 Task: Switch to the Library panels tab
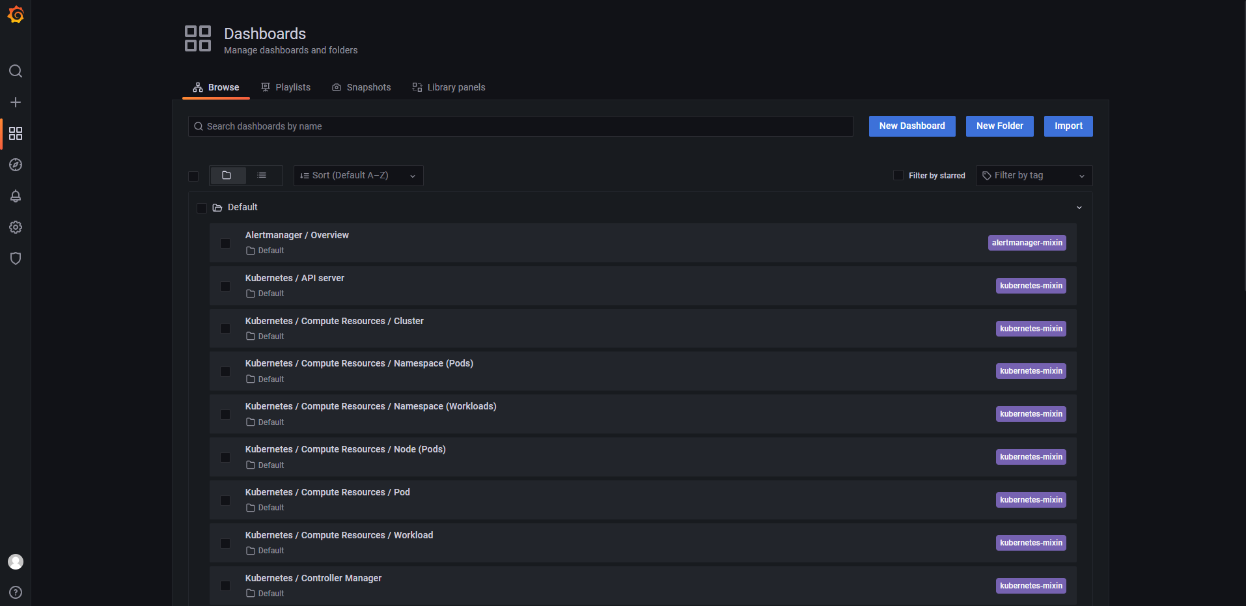click(x=449, y=87)
